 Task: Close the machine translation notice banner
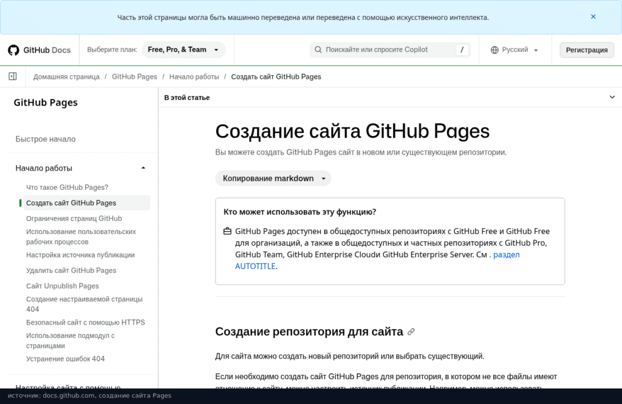[x=593, y=16]
